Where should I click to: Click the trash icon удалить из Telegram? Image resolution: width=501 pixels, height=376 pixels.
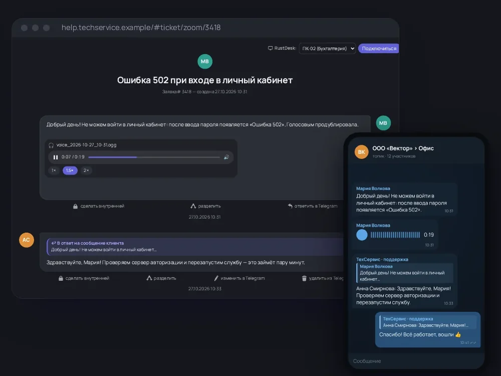(x=304, y=278)
